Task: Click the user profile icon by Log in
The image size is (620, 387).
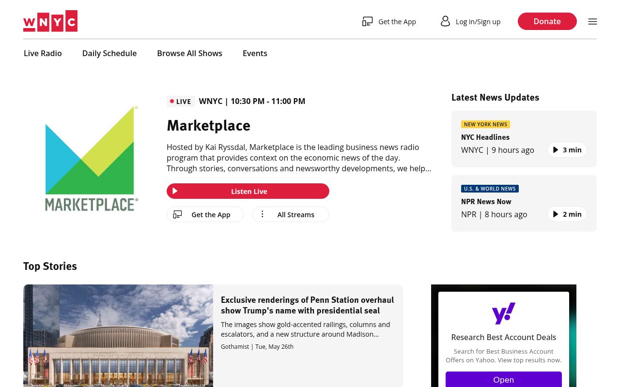Action: (445, 21)
